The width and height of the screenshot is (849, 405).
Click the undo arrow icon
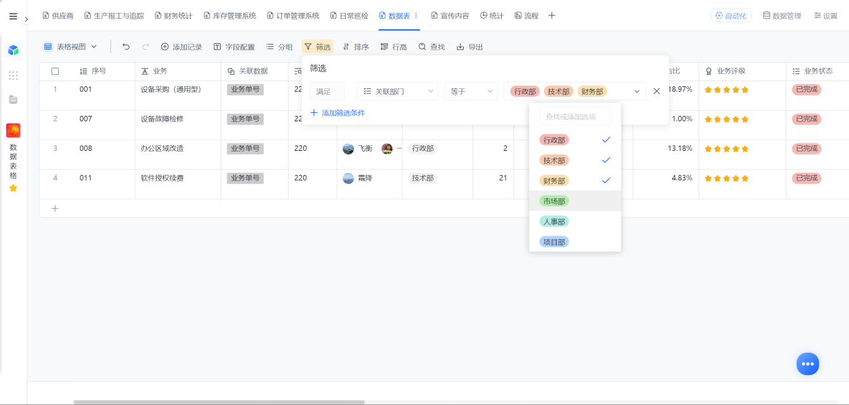[x=126, y=46]
